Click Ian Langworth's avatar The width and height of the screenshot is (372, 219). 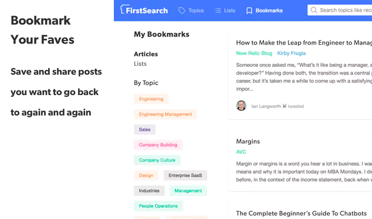pyautogui.click(x=241, y=106)
